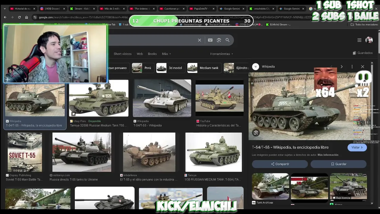Click the Compartir share button
Screen dimensions: 380x214
coord(280,164)
